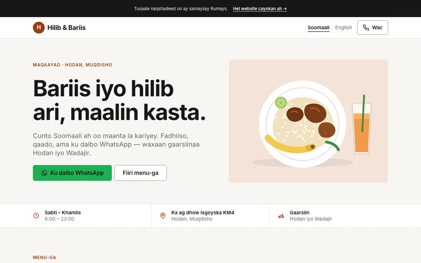The image size is (421, 263).
Task: Click the Cunto Soomaali ah paragraph
Action: 116,144
